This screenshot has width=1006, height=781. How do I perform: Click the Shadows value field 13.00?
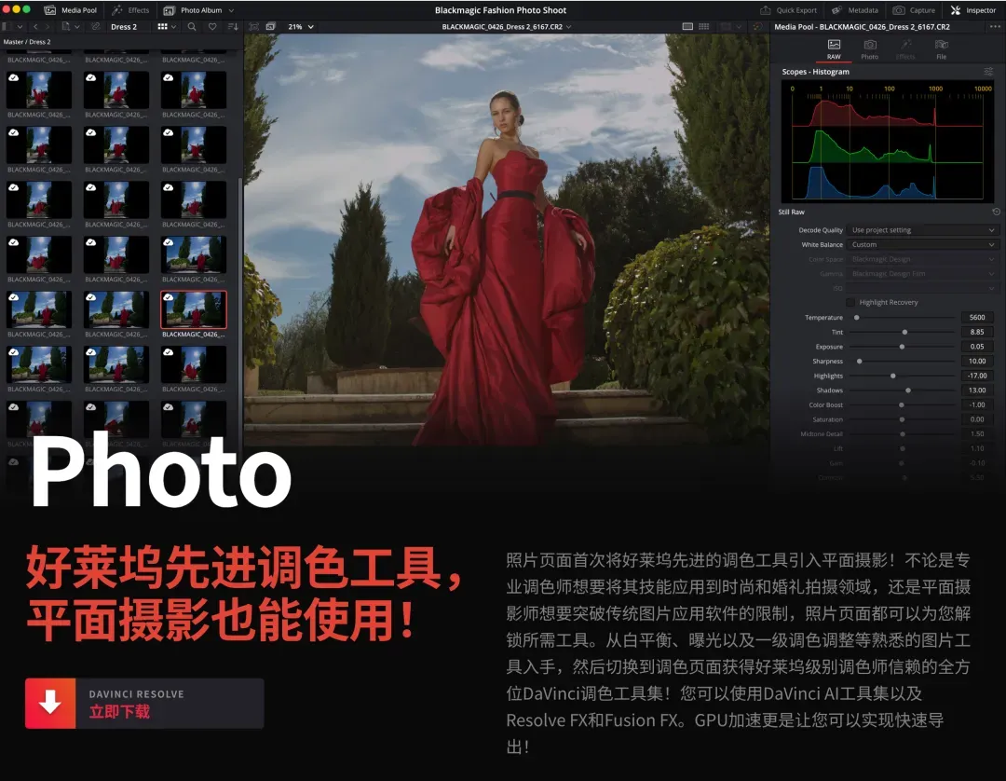tap(976, 390)
